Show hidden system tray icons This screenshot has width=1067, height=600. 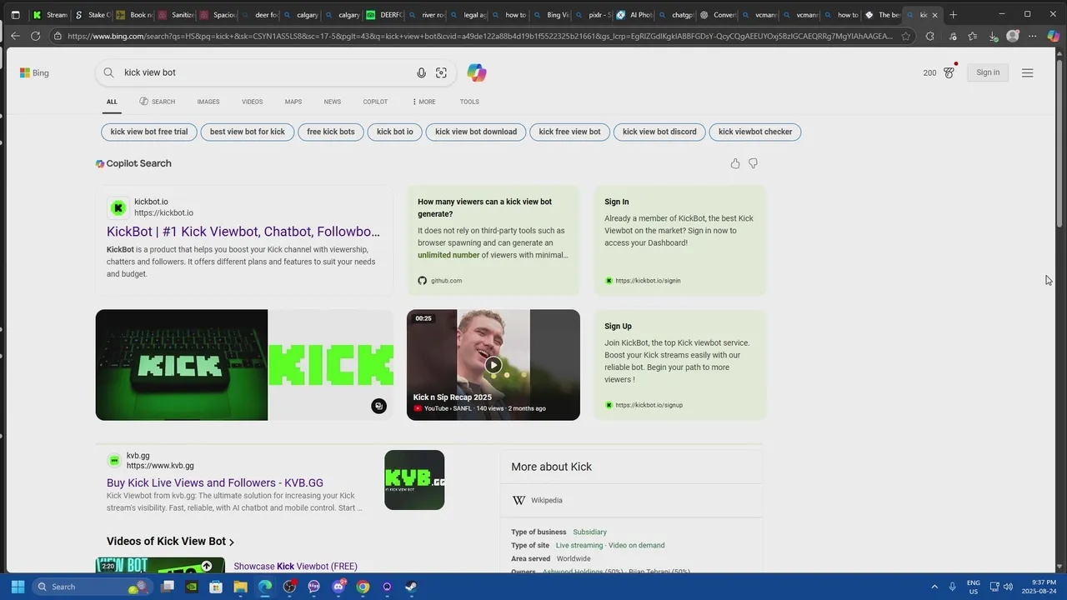(x=934, y=587)
